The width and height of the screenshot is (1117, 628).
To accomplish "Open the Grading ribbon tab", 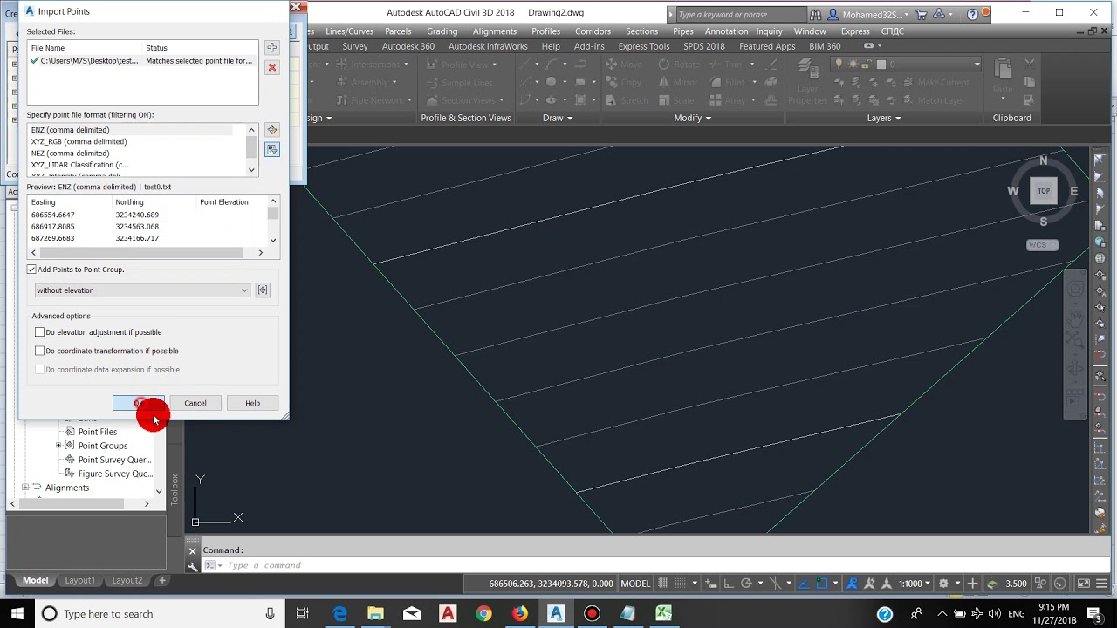I will (442, 31).
